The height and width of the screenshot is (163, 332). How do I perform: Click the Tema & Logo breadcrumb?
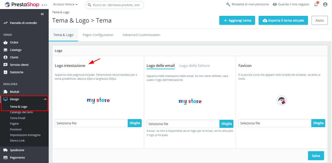[61, 12]
